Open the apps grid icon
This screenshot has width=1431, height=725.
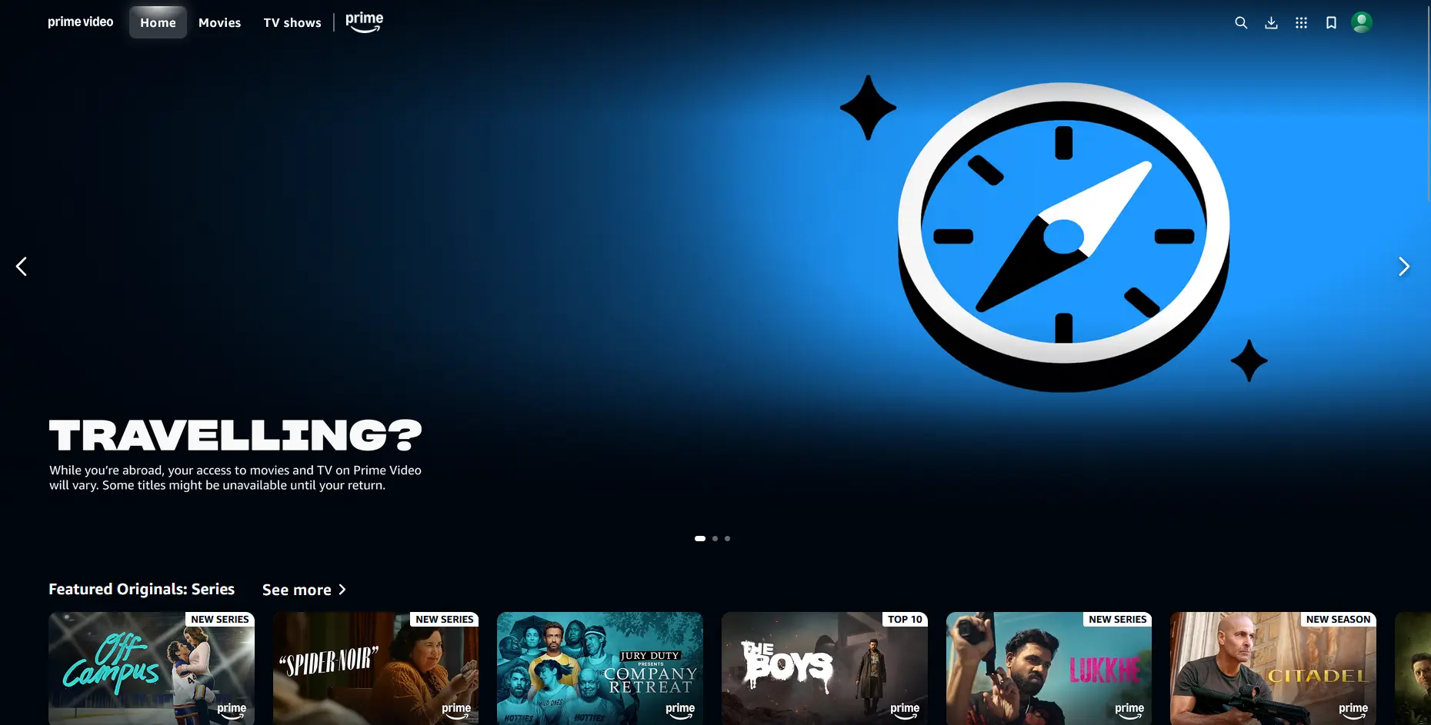(x=1301, y=23)
